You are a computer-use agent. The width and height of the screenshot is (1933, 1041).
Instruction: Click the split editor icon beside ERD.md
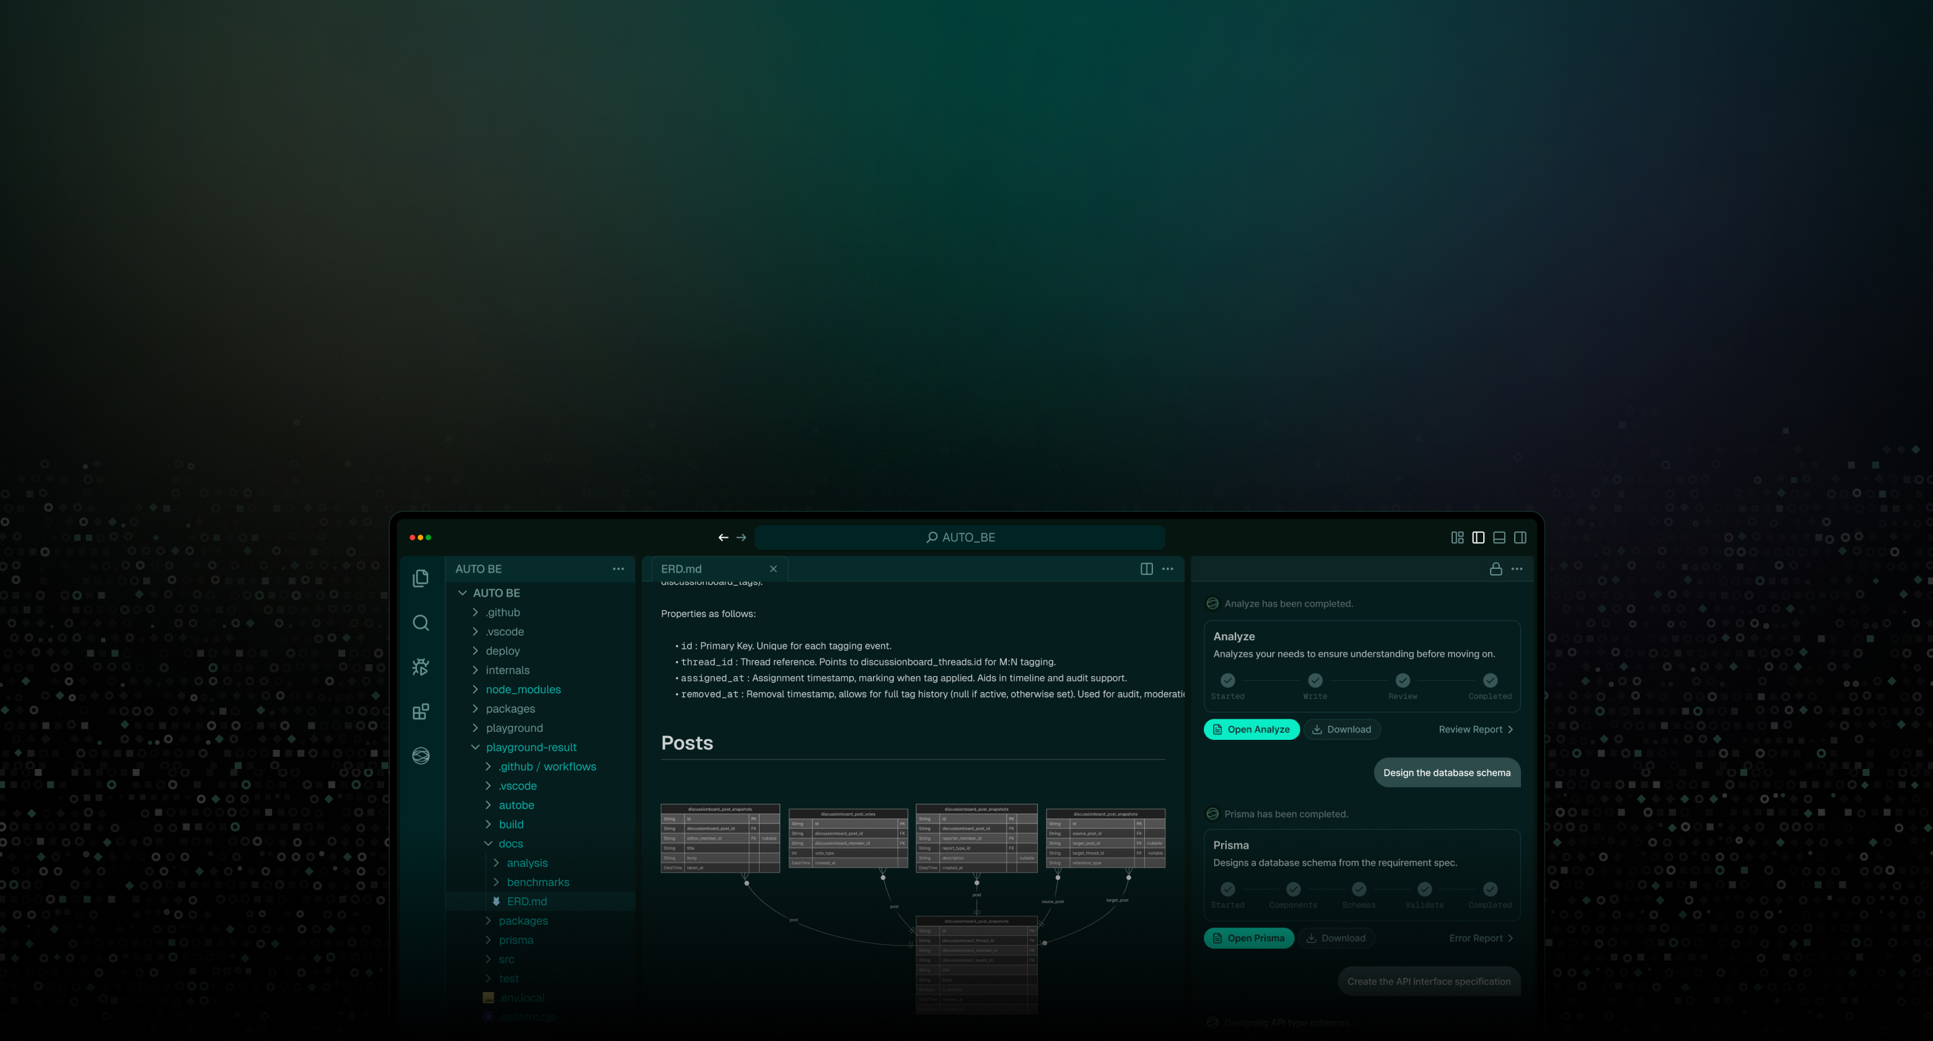(x=1146, y=569)
